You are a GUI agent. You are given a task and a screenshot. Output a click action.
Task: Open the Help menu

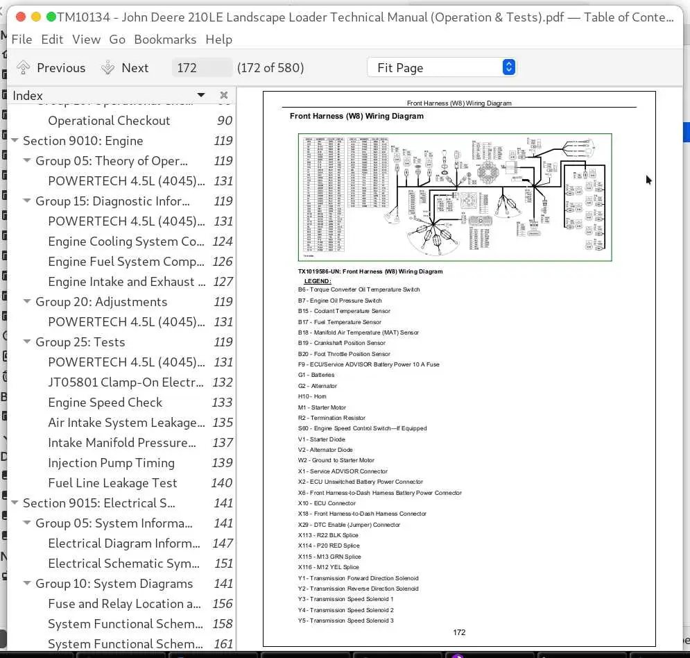point(218,40)
